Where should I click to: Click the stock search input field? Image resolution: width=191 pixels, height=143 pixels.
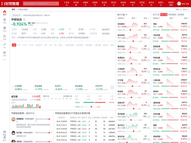[x=41, y=3]
